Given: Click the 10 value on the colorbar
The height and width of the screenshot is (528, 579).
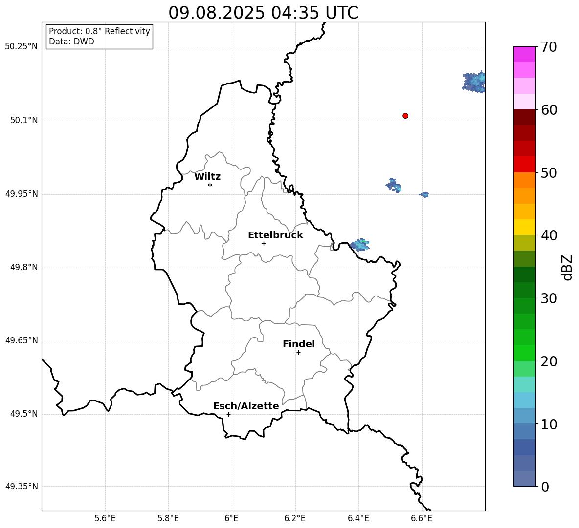Looking at the screenshot, I should click(x=549, y=424).
